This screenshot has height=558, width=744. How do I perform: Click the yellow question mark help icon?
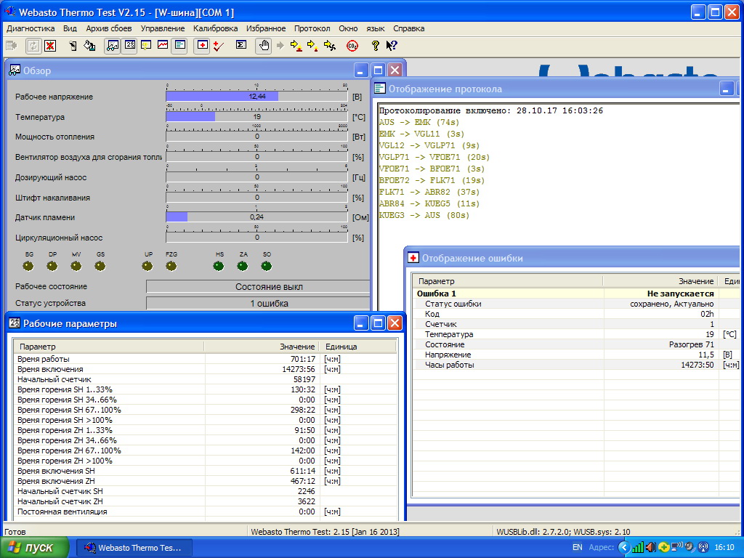[376, 46]
